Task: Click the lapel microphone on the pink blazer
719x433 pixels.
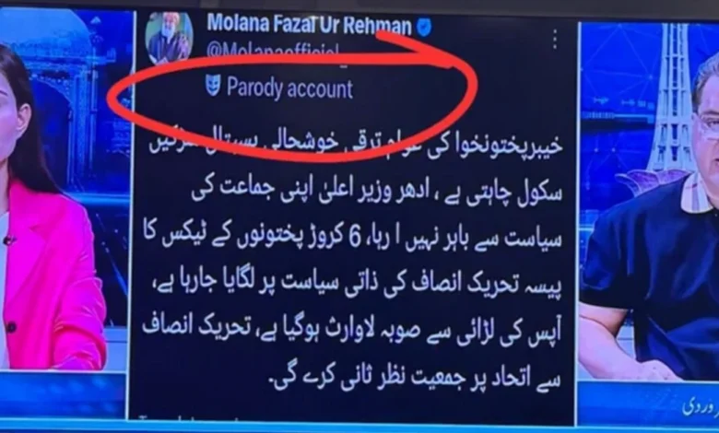Action: [x=7, y=240]
